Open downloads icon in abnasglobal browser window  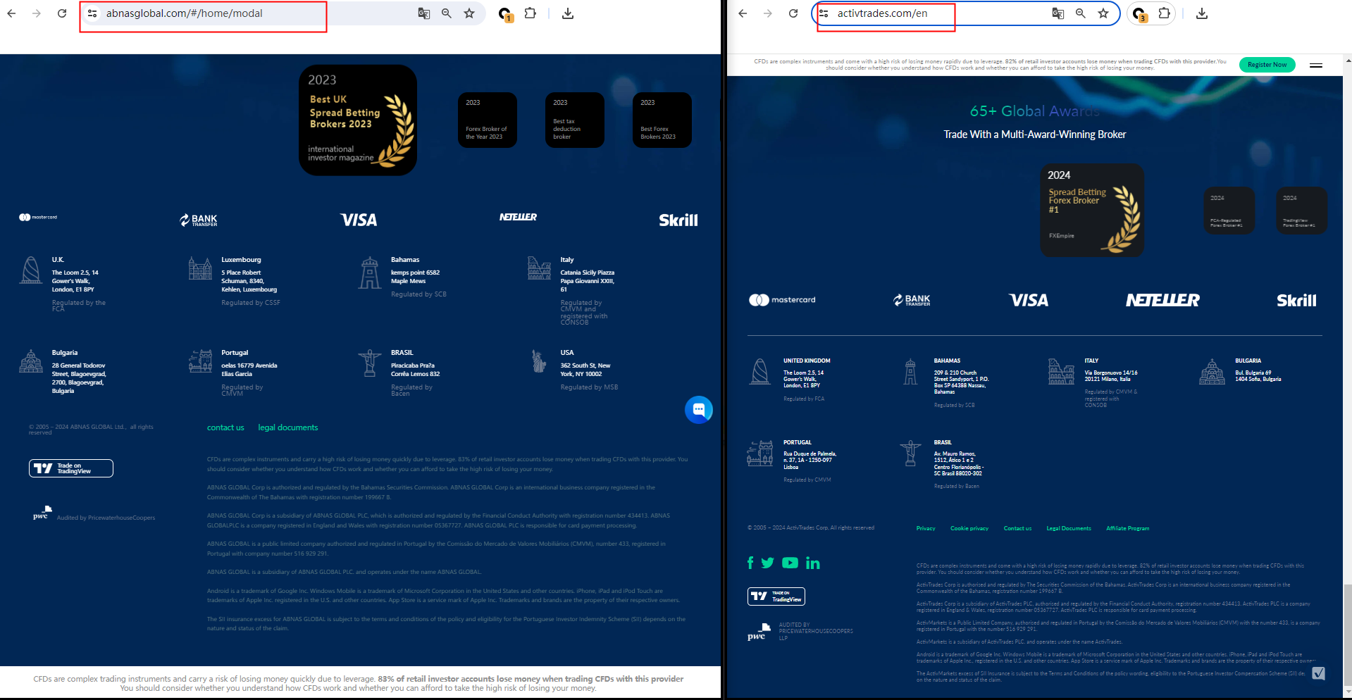[x=568, y=13]
